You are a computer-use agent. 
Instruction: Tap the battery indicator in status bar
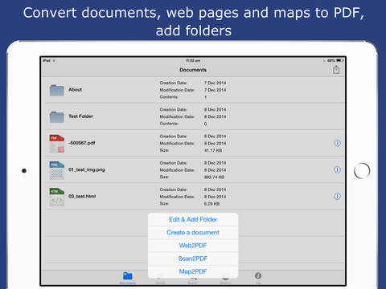pyautogui.click(x=340, y=60)
